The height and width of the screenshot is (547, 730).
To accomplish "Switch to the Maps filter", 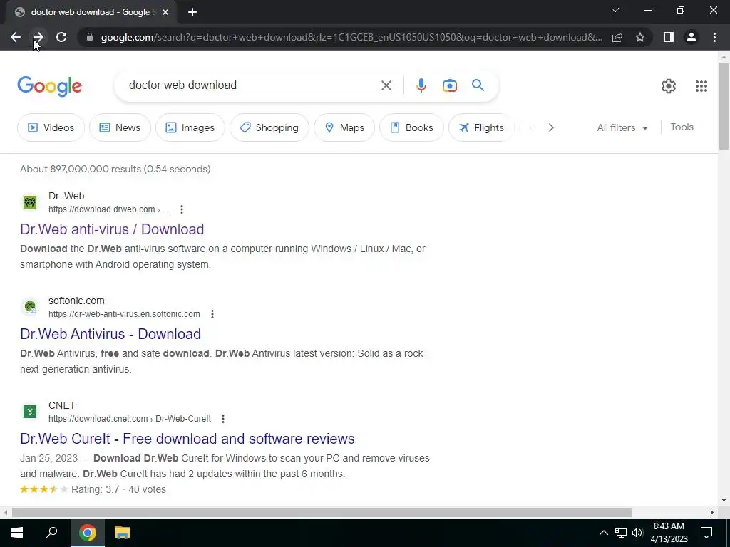I will pos(344,127).
